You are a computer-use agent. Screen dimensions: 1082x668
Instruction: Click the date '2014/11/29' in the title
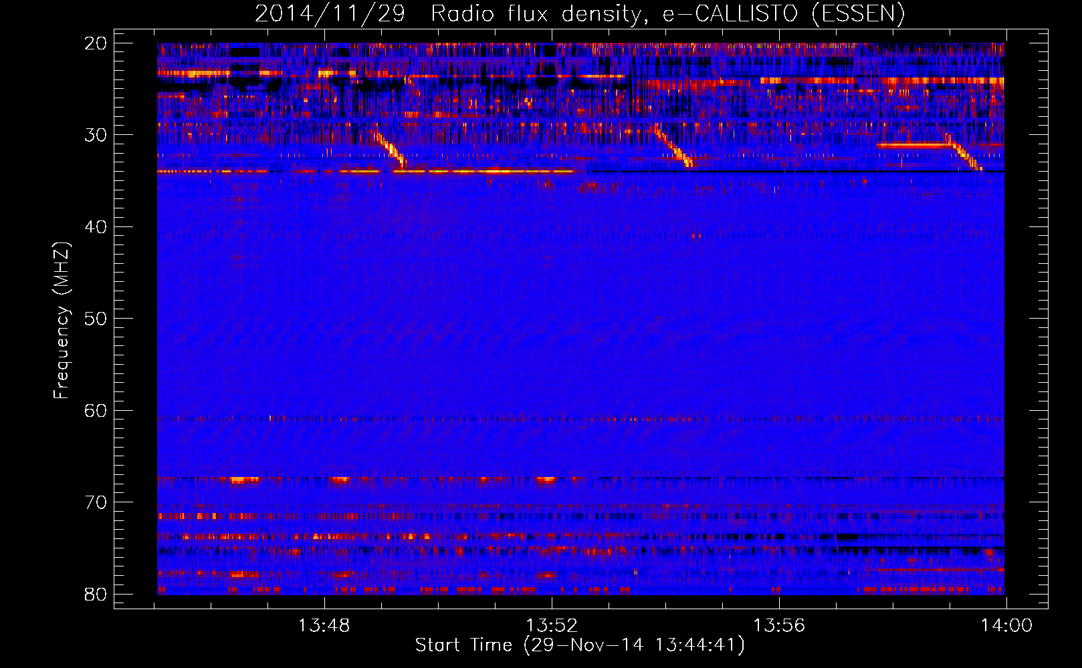pos(330,14)
